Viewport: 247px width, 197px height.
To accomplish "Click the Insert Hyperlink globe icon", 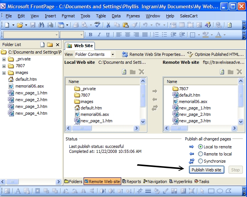I will click(218, 25).
